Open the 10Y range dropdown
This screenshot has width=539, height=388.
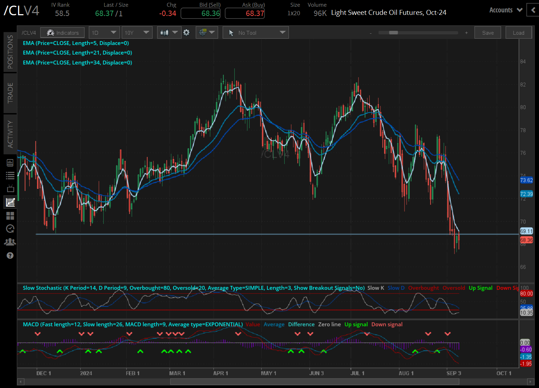pos(137,33)
